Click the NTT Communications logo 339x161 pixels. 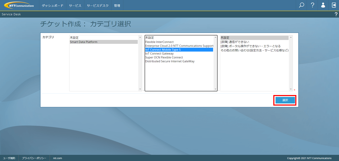tap(19, 5)
